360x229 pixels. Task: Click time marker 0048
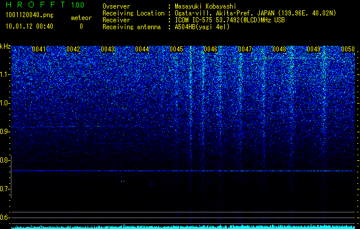pos(279,49)
